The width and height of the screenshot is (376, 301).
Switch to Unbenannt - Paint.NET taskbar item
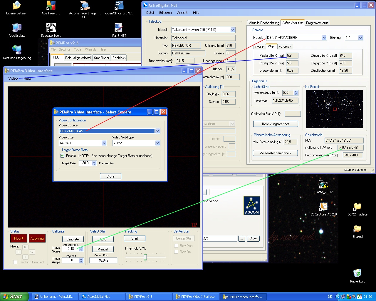(x=55, y=297)
